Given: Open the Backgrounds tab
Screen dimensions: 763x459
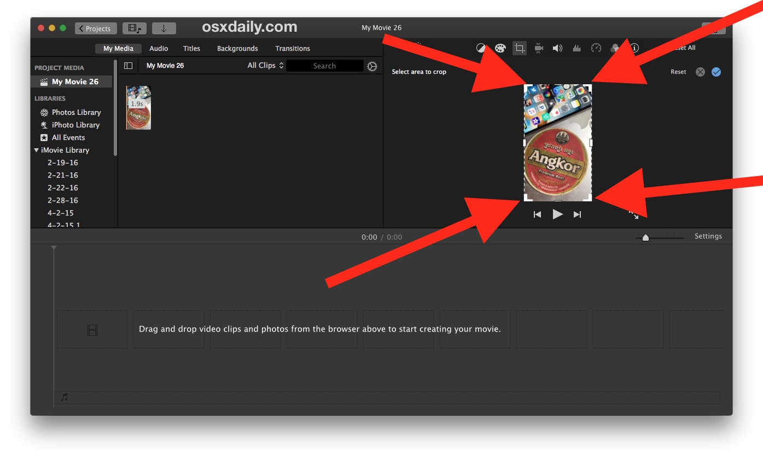Looking at the screenshot, I should [x=237, y=49].
